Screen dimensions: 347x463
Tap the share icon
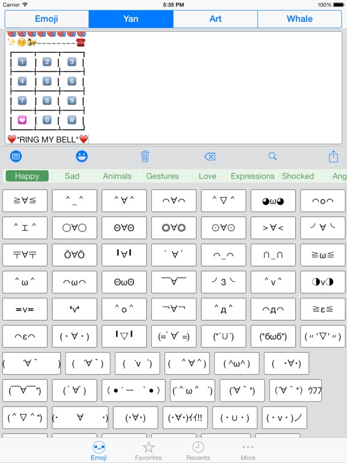[x=333, y=156]
